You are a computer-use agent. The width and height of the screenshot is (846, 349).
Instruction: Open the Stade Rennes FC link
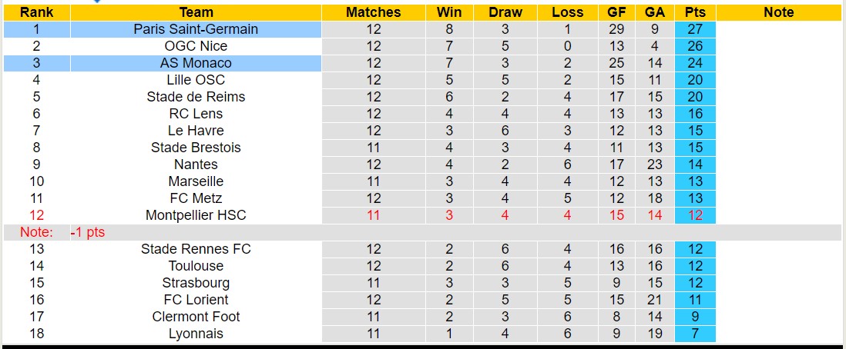196,249
